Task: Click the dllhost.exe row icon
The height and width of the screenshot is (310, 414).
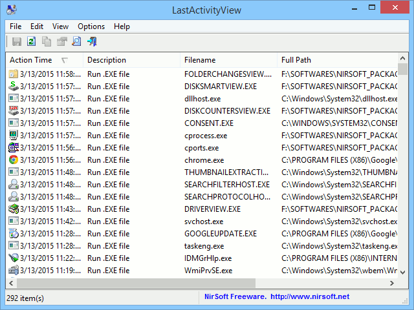Action: 14,99
